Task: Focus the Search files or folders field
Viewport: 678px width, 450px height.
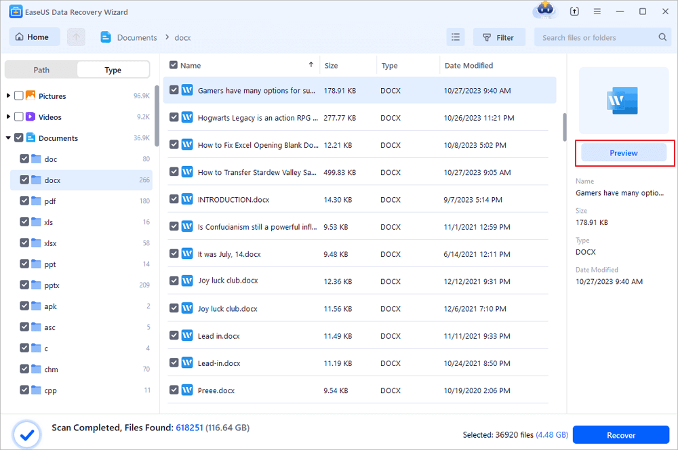Action: [x=602, y=37]
